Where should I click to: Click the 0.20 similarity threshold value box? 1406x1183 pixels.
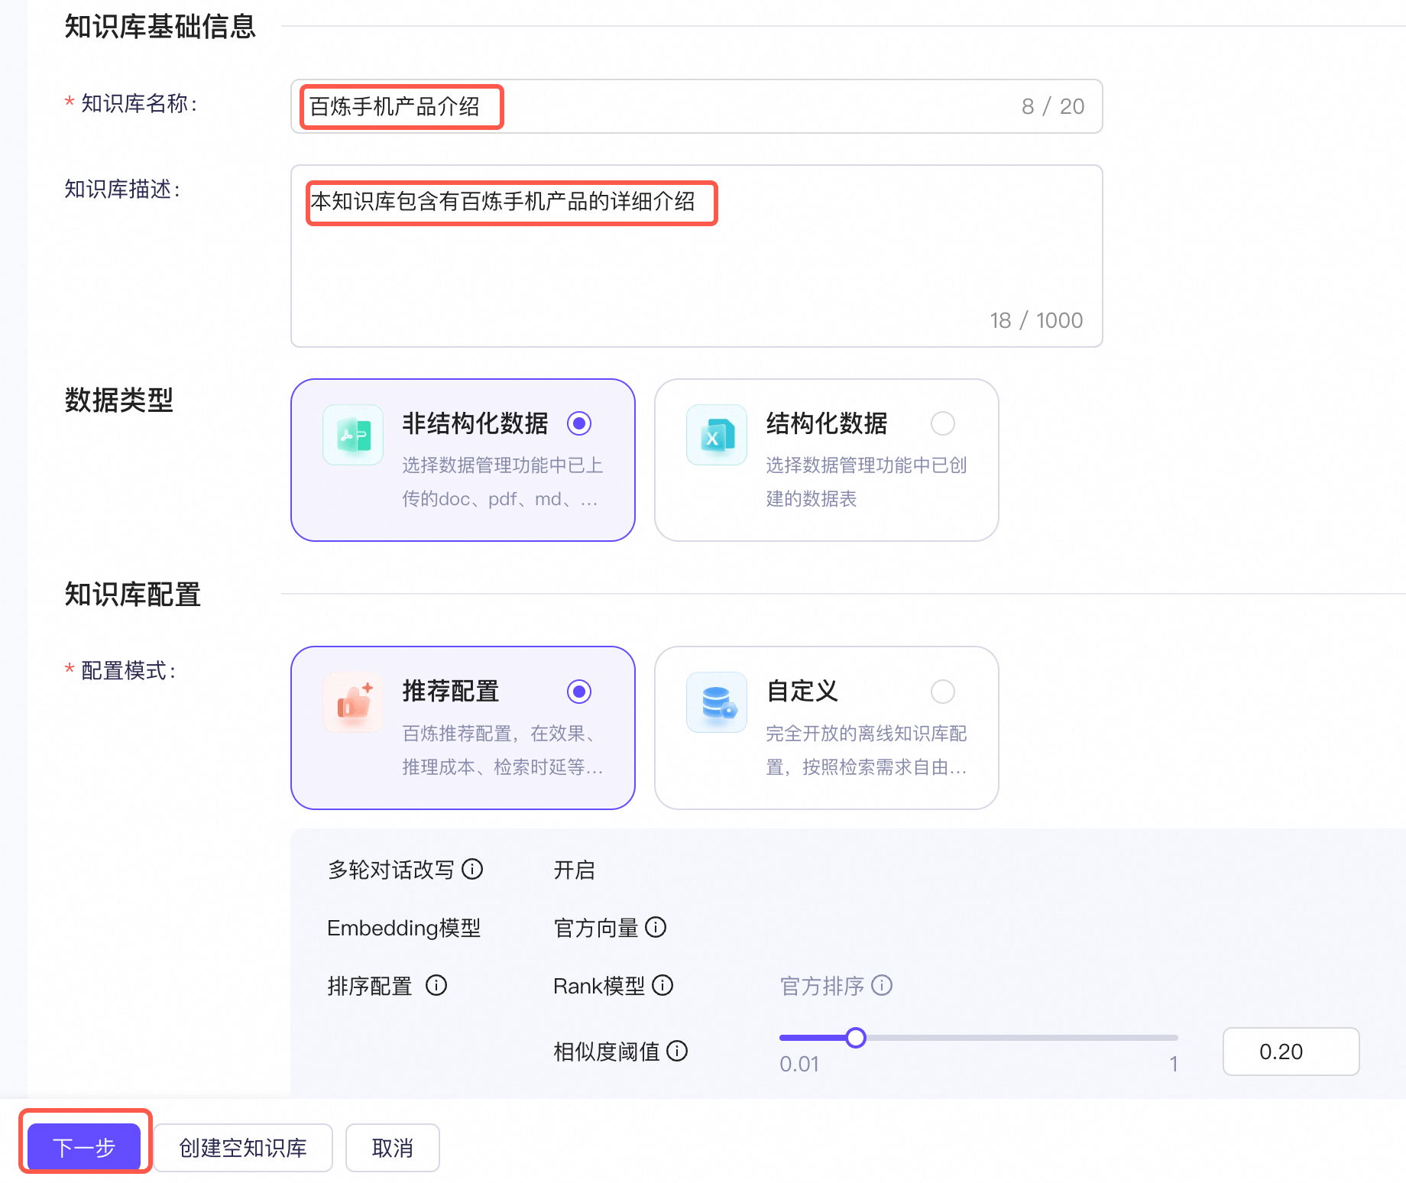pyautogui.click(x=1291, y=1052)
